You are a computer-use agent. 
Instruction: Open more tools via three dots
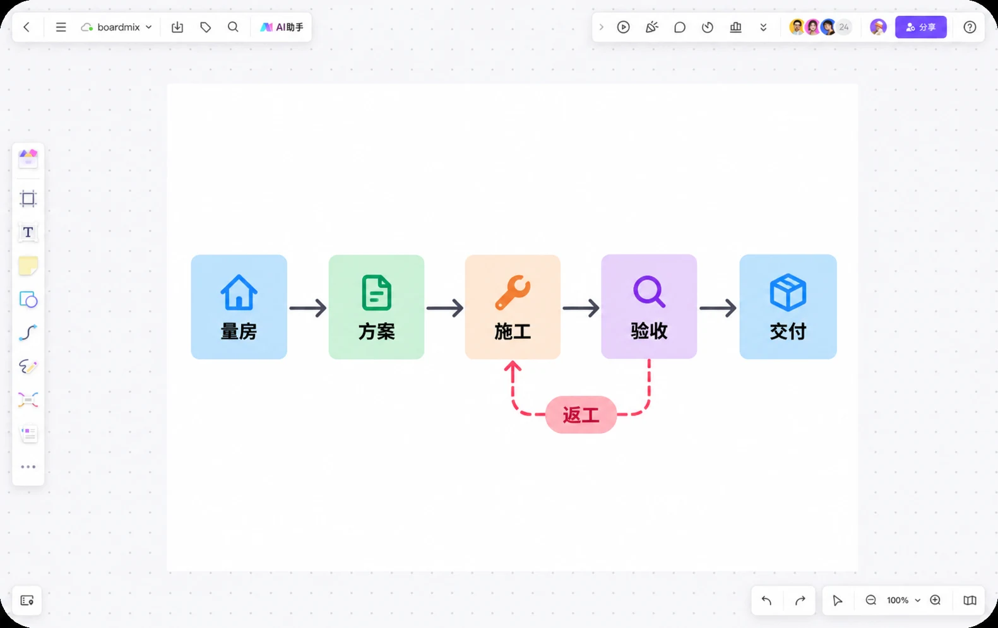pos(28,467)
